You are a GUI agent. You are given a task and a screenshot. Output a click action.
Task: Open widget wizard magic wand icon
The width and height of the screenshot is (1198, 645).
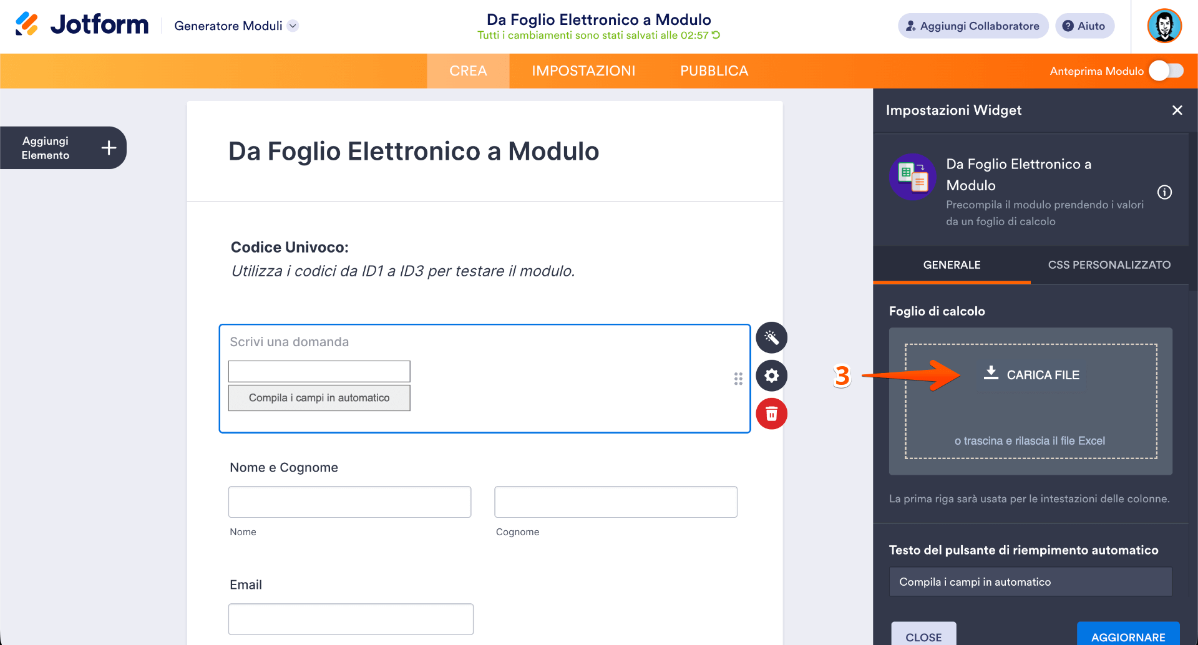tap(771, 338)
